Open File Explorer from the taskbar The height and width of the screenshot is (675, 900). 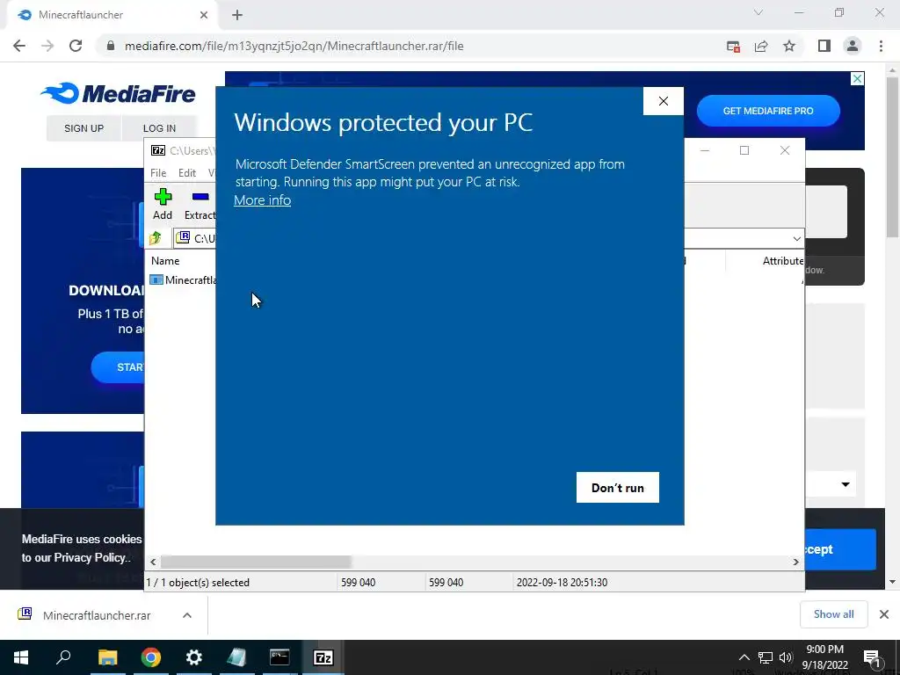pos(107,657)
